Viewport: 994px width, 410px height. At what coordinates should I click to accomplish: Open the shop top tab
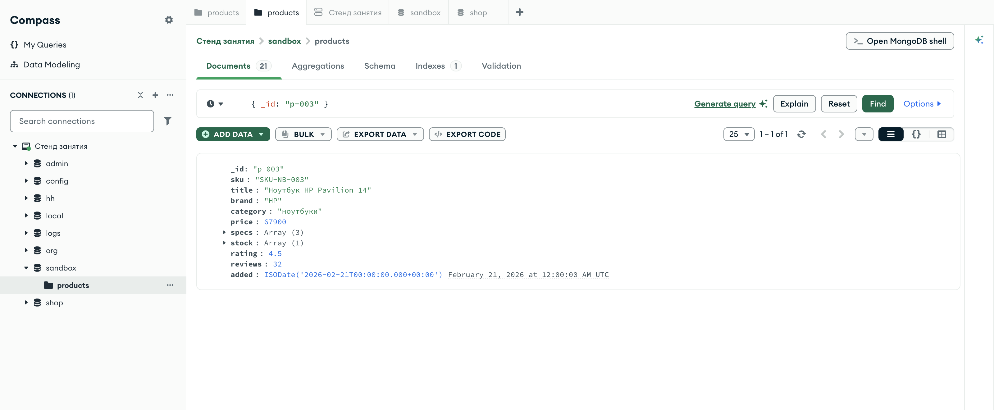click(478, 12)
